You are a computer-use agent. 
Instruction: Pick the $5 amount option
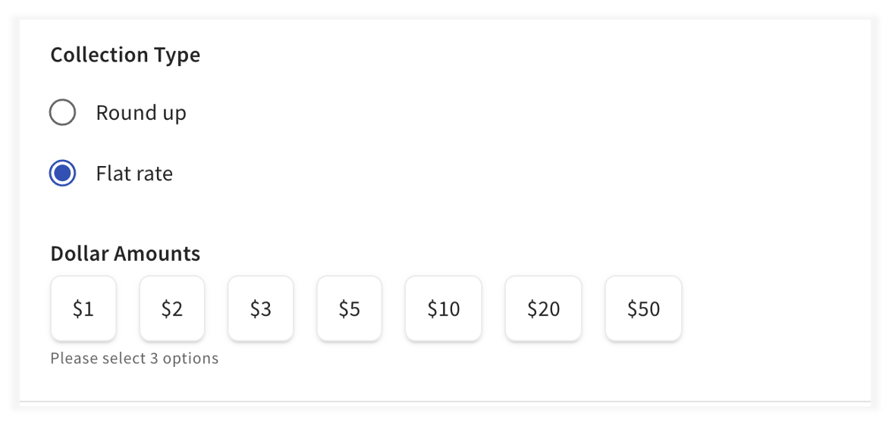coord(350,309)
